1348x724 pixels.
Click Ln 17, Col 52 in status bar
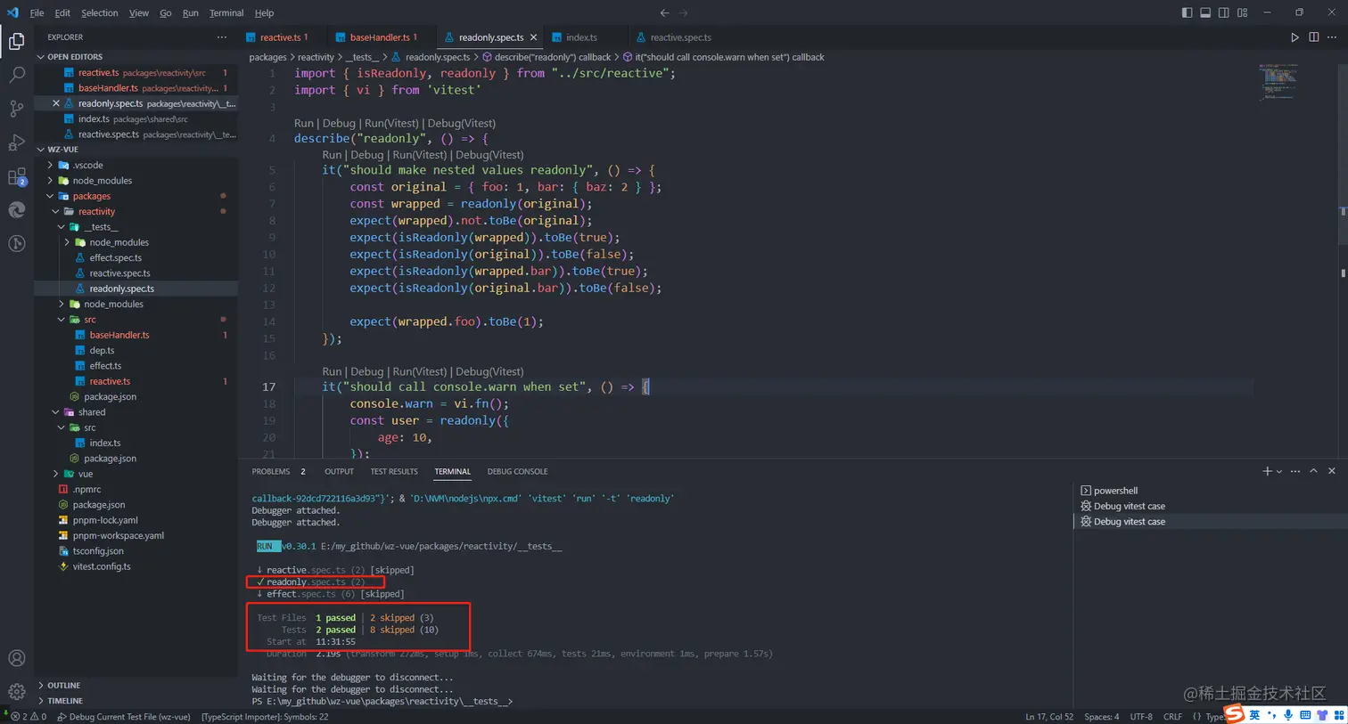coord(1049,717)
